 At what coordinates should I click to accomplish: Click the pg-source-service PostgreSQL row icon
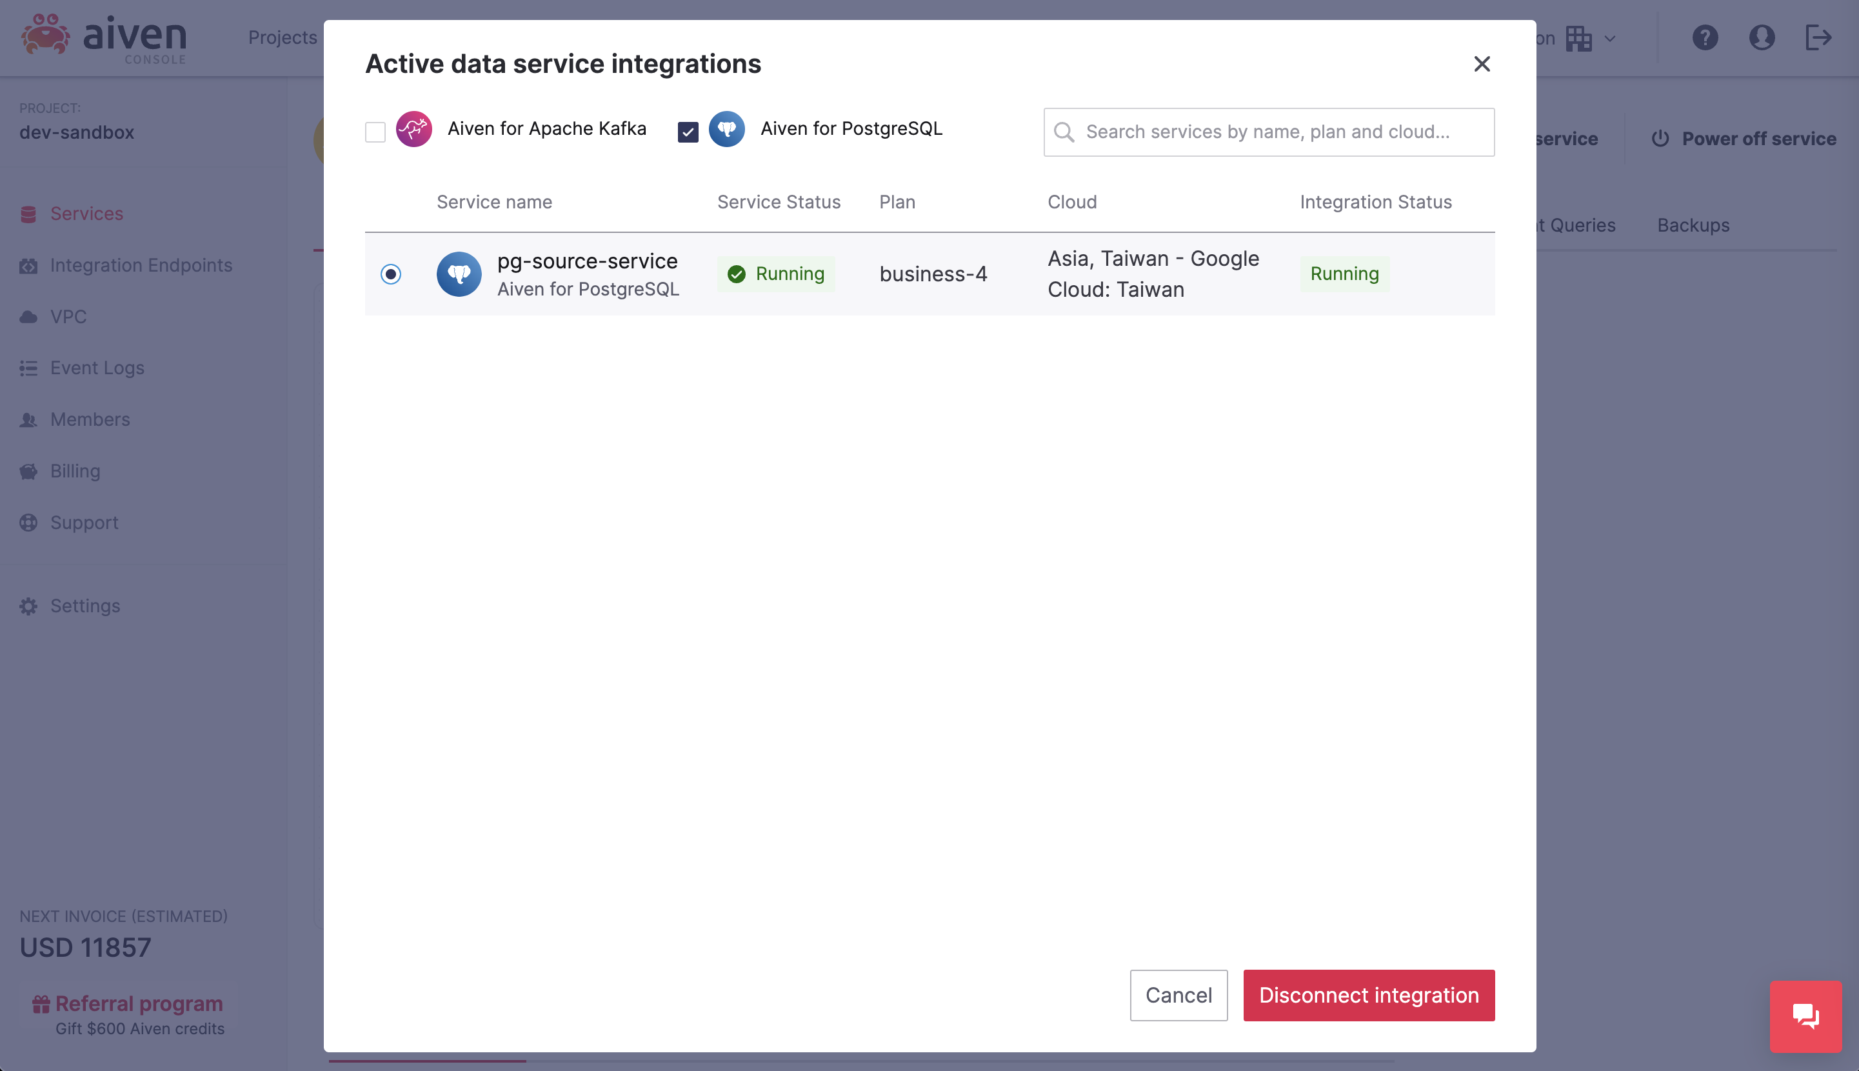459,274
